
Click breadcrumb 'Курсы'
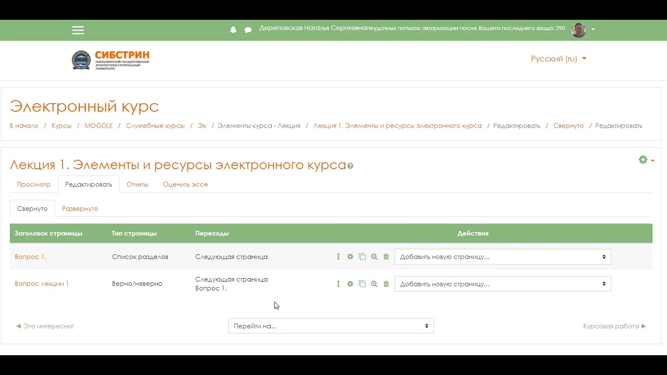(x=61, y=126)
